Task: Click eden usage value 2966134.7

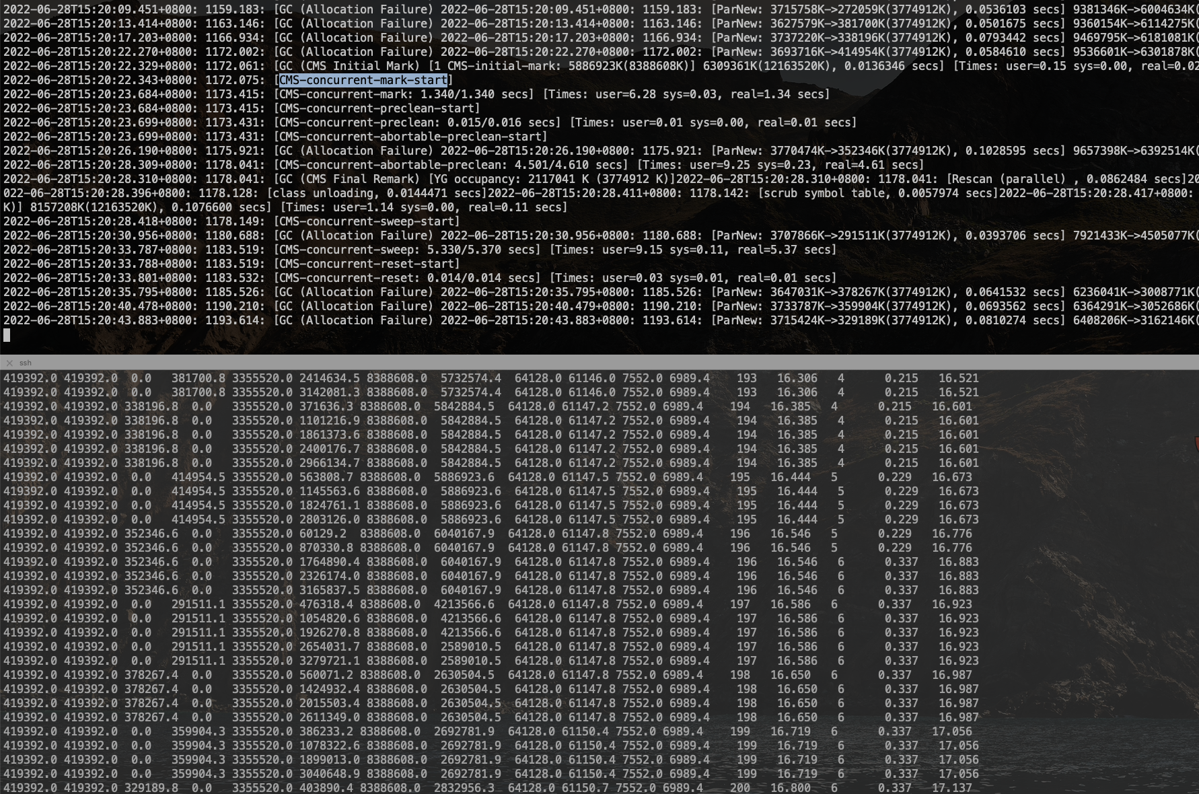Action: click(330, 463)
